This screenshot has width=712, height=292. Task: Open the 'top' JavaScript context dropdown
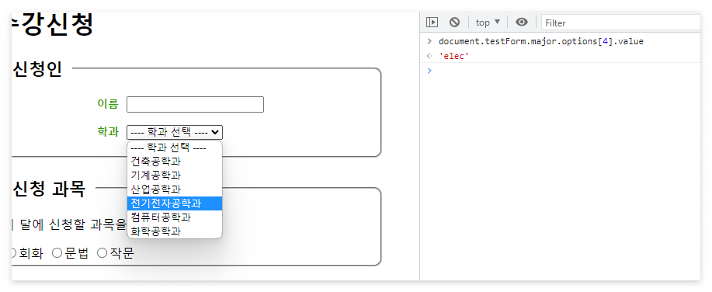point(488,23)
